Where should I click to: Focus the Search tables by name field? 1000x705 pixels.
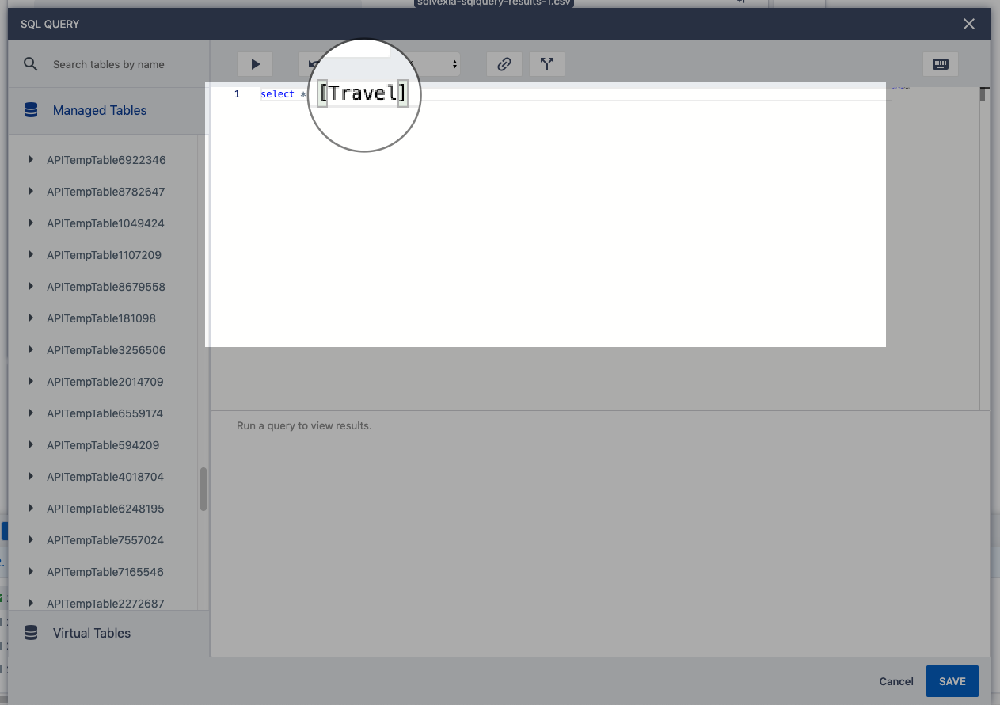(119, 64)
